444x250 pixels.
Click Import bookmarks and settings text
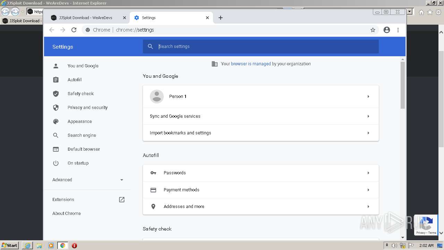[180, 133]
